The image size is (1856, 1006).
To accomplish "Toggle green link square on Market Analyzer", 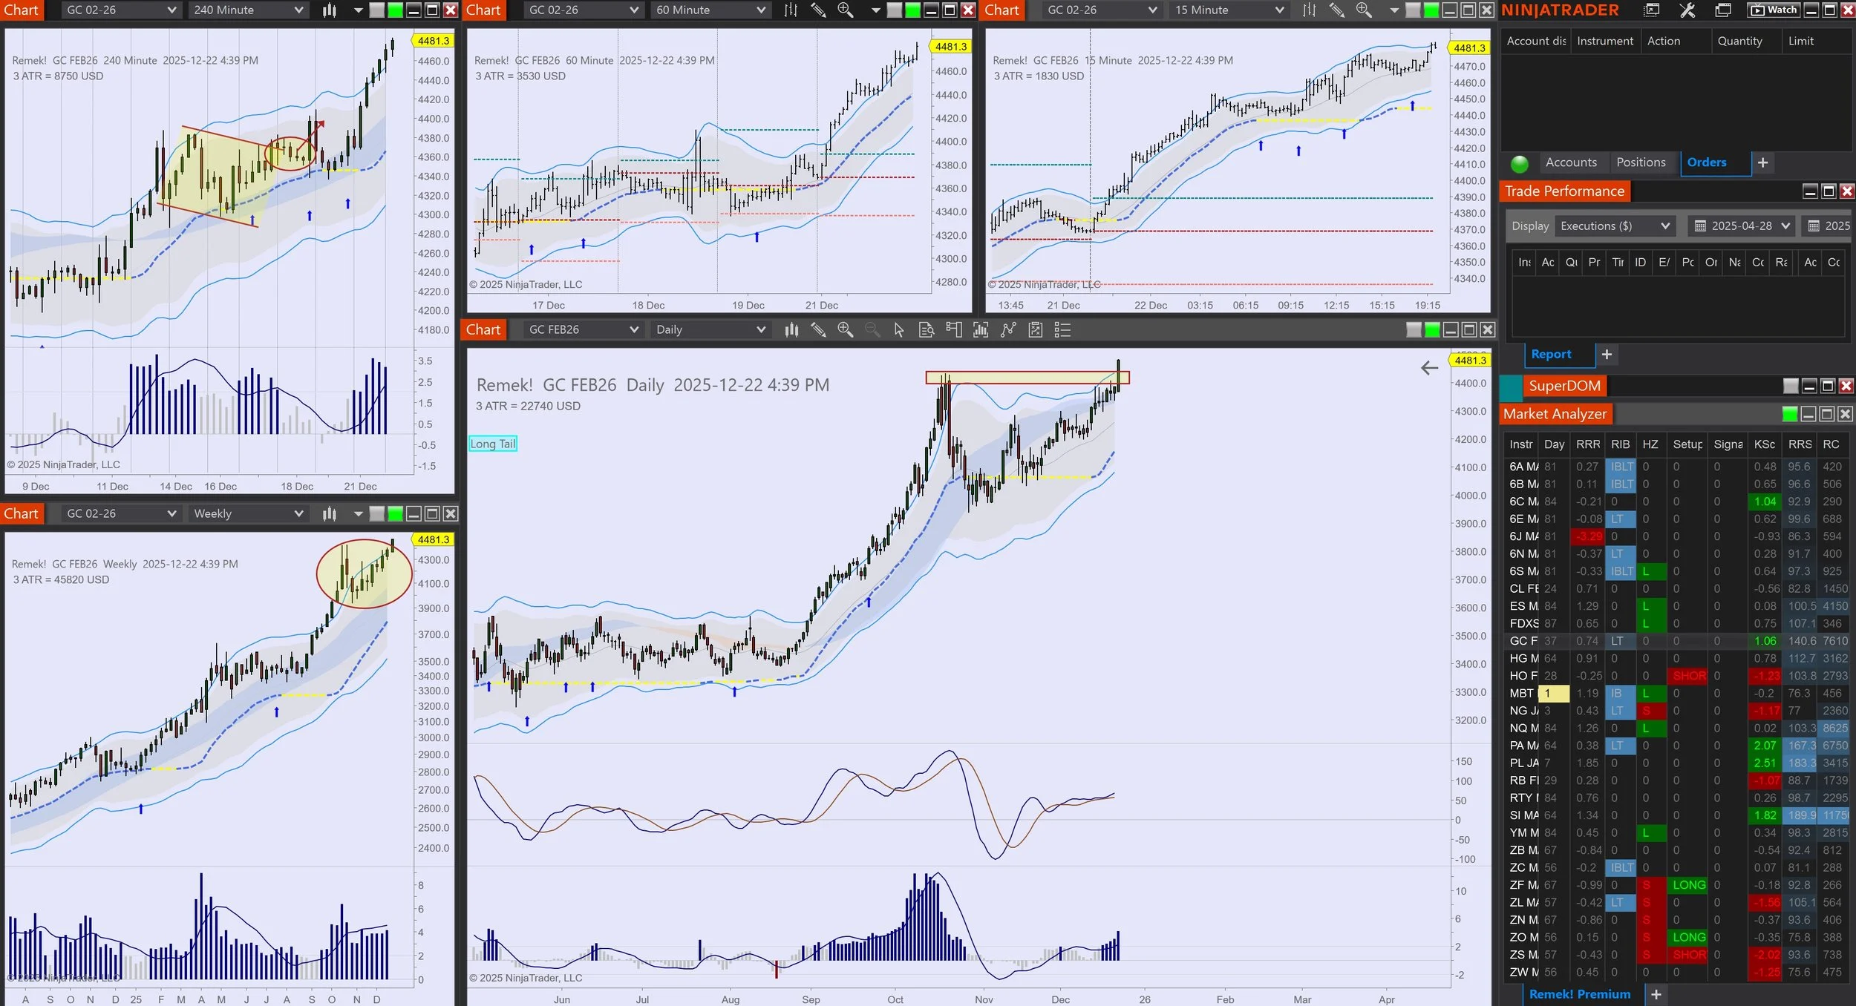I will (1789, 414).
